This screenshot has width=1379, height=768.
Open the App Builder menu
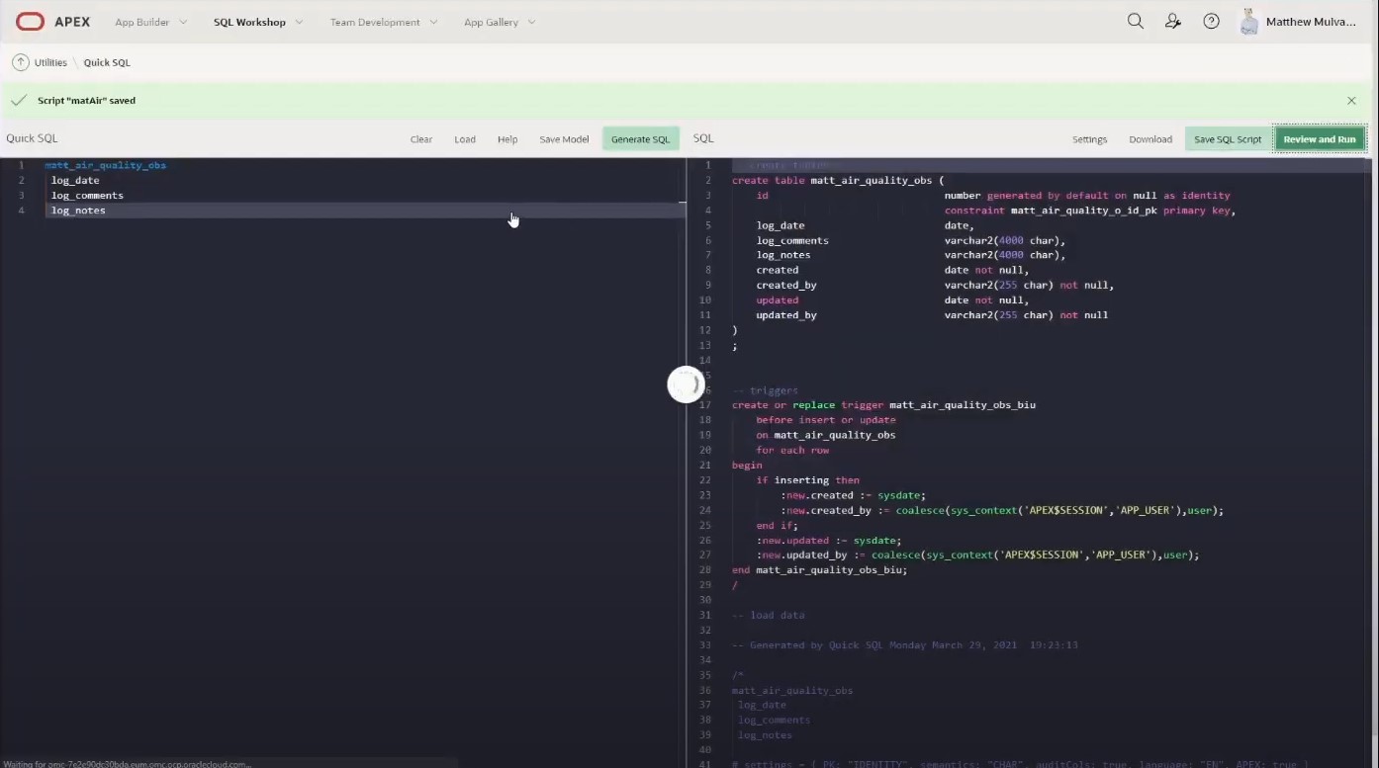tap(141, 22)
